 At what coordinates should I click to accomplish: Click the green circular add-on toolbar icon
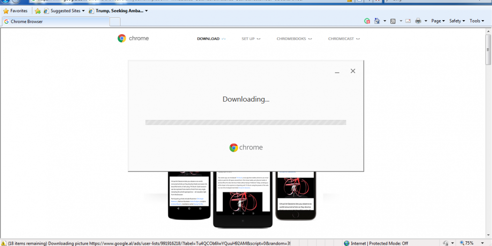pos(367,21)
